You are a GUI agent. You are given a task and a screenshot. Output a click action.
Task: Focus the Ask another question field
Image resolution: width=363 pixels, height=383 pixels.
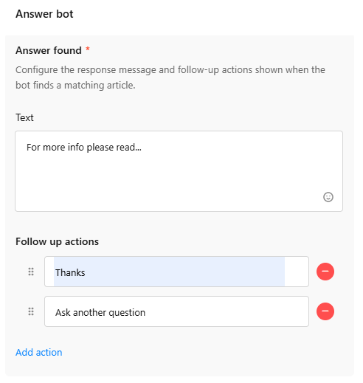click(x=176, y=311)
